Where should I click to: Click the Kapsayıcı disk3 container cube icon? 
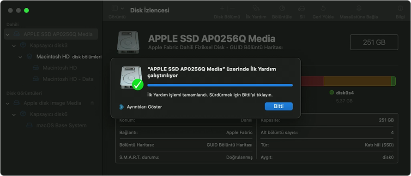(23, 45)
